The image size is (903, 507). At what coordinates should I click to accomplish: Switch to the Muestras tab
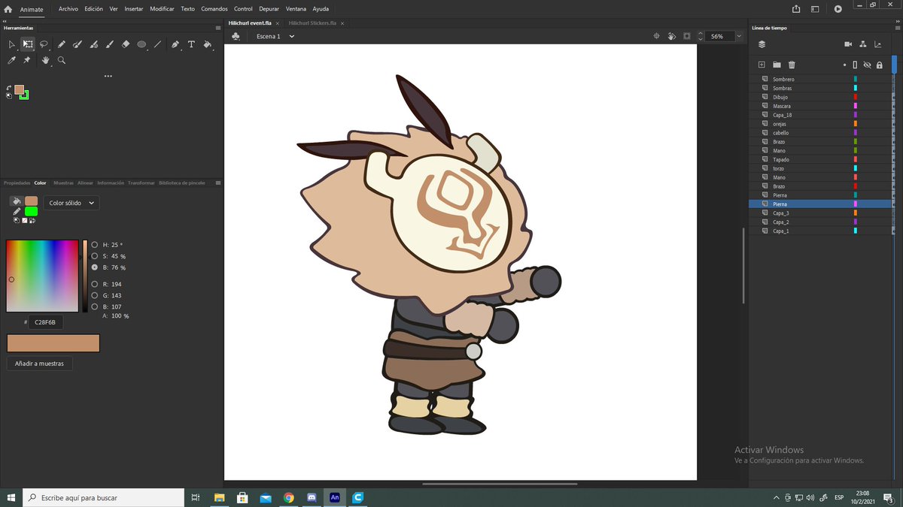point(63,183)
